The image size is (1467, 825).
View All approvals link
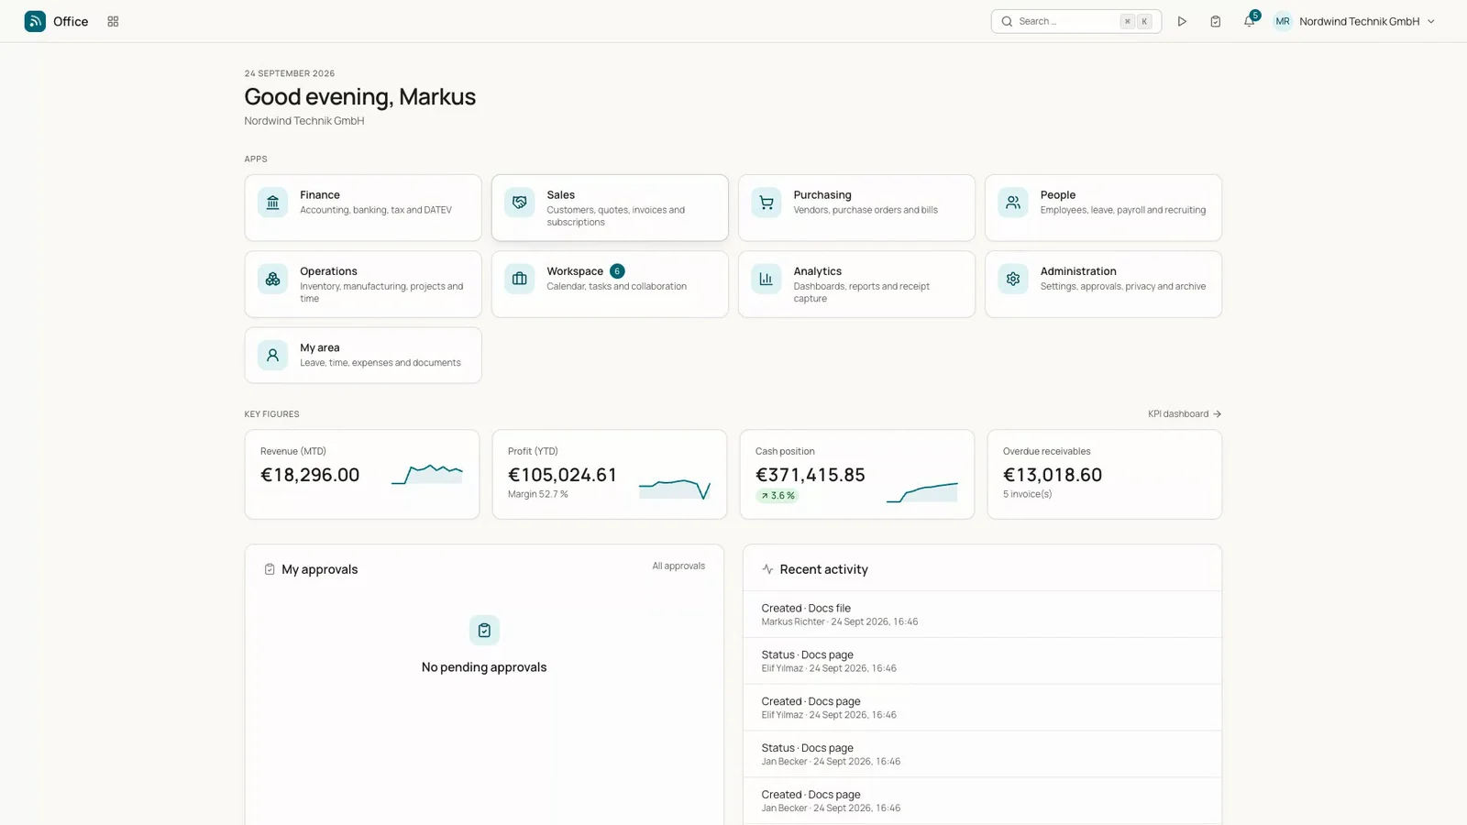click(678, 566)
